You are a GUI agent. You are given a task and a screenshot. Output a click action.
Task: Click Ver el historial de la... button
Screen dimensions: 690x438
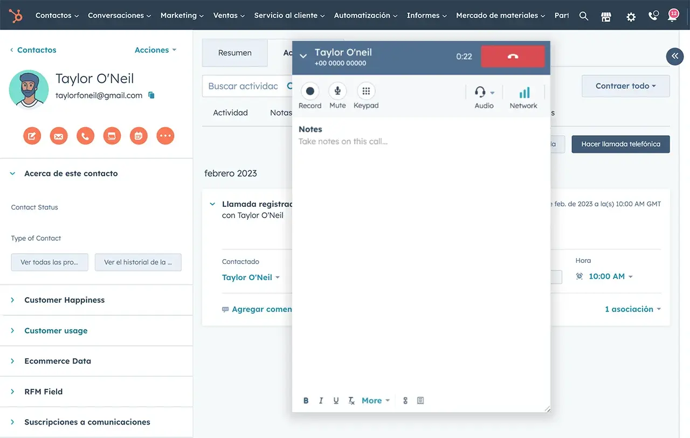coord(138,262)
